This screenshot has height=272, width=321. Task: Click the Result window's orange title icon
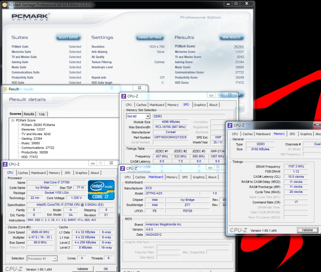(x=5, y=89)
